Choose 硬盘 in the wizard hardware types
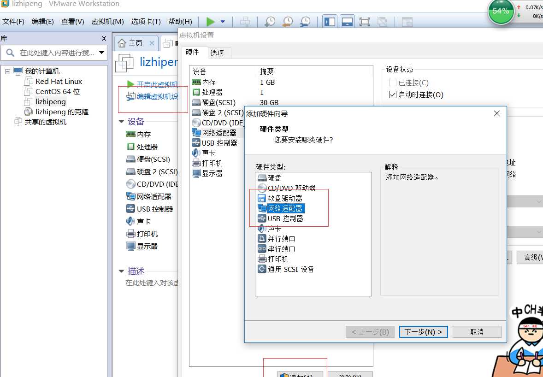The width and height of the screenshot is (543, 377). click(270, 178)
